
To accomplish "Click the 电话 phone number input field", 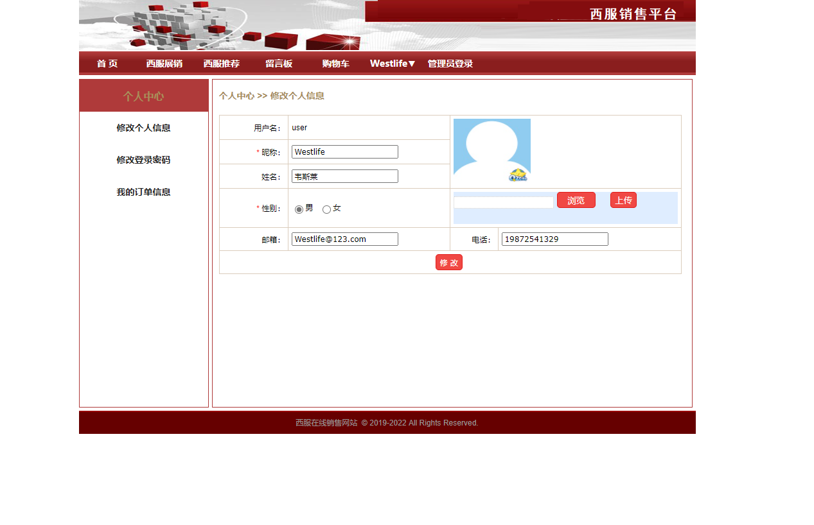I will coord(554,239).
